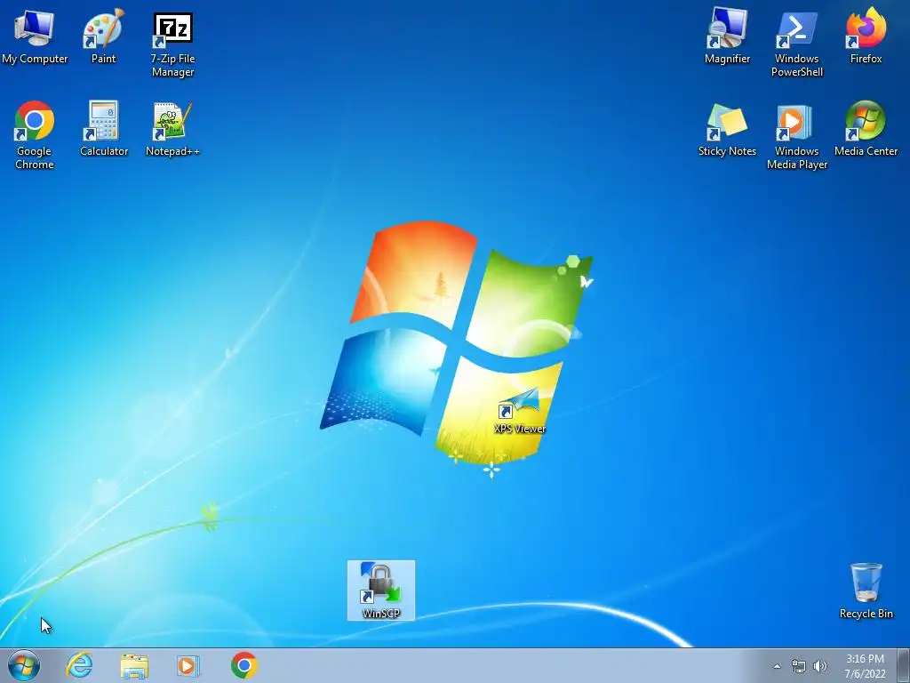Select the Google Chrome desktop shortcut

[x=35, y=135]
